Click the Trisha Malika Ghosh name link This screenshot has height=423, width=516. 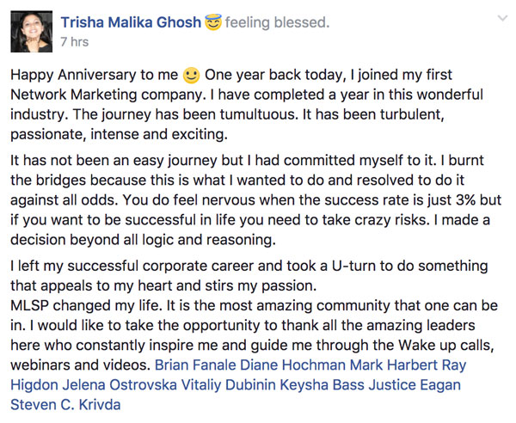(x=131, y=22)
